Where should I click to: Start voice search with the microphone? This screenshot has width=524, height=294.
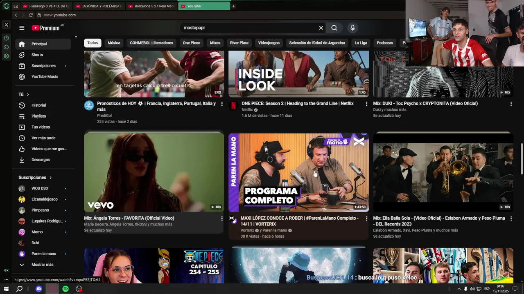click(x=352, y=28)
